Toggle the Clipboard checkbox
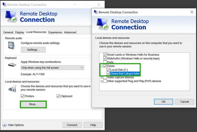The height and width of the screenshot is (132, 197). [x=58, y=96]
